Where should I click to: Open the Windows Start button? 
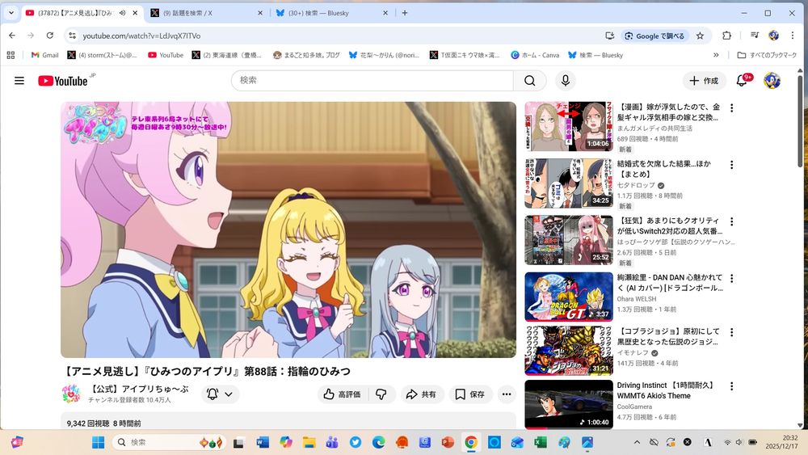[98, 442]
